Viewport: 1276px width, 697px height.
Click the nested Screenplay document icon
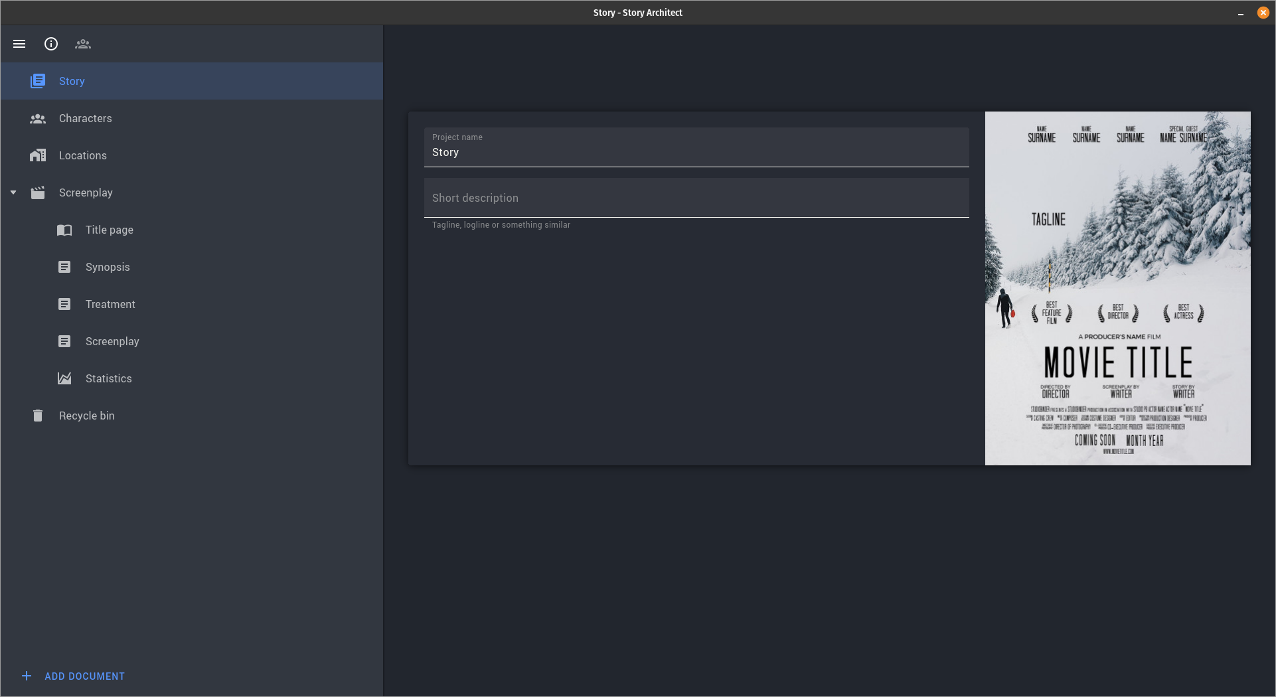point(64,341)
